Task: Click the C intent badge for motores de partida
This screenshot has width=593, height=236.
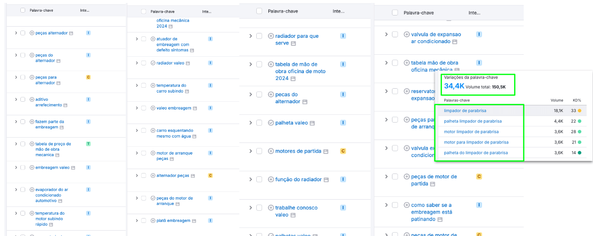Action: click(x=343, y=151)
